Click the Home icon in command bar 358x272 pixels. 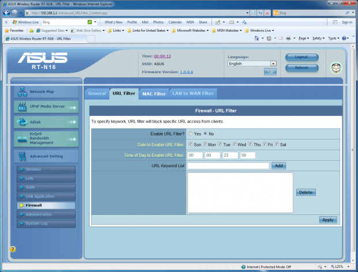pyautogui.click(x=256, y=38)
